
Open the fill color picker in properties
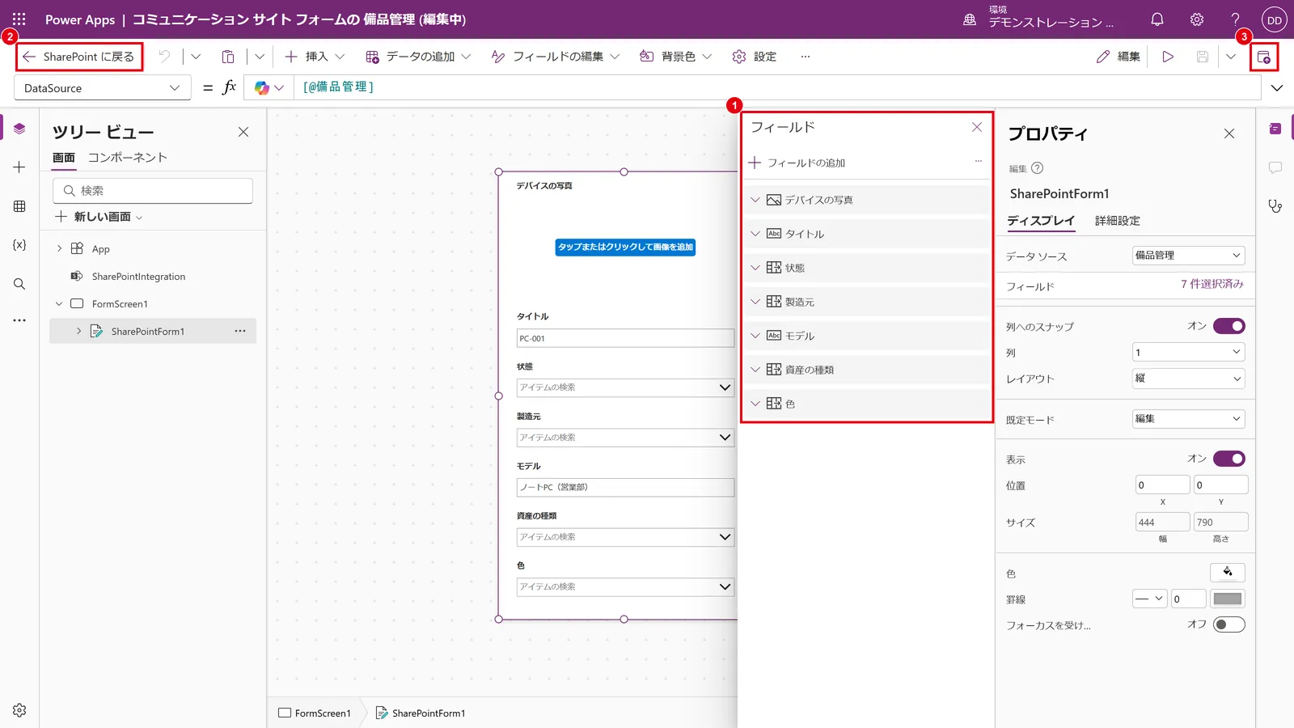(1228, 573)
